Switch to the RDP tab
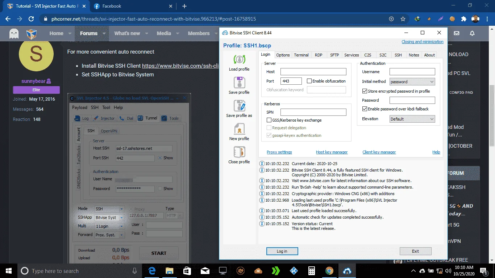495x278 pixels. pyautogui.click(x=319, y=55)
